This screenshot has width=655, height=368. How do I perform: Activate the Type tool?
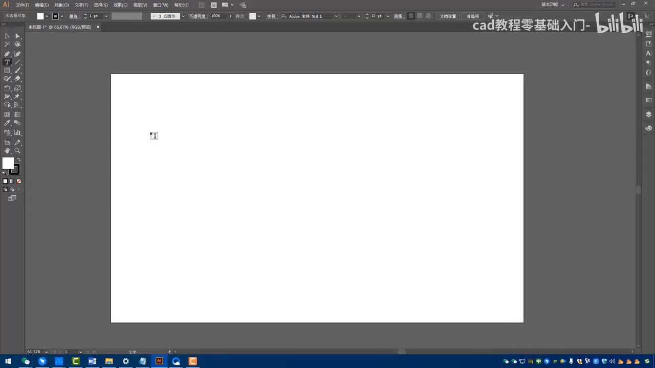pyautogui.click(x=7, y=62)
